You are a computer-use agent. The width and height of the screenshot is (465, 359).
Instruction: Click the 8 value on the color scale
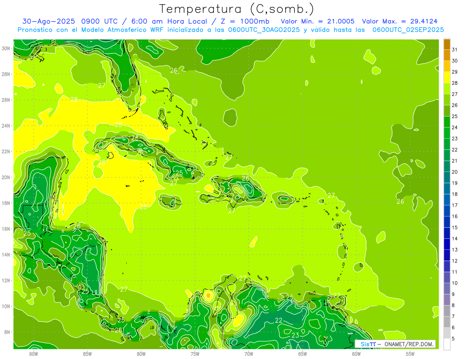point(453,305)
